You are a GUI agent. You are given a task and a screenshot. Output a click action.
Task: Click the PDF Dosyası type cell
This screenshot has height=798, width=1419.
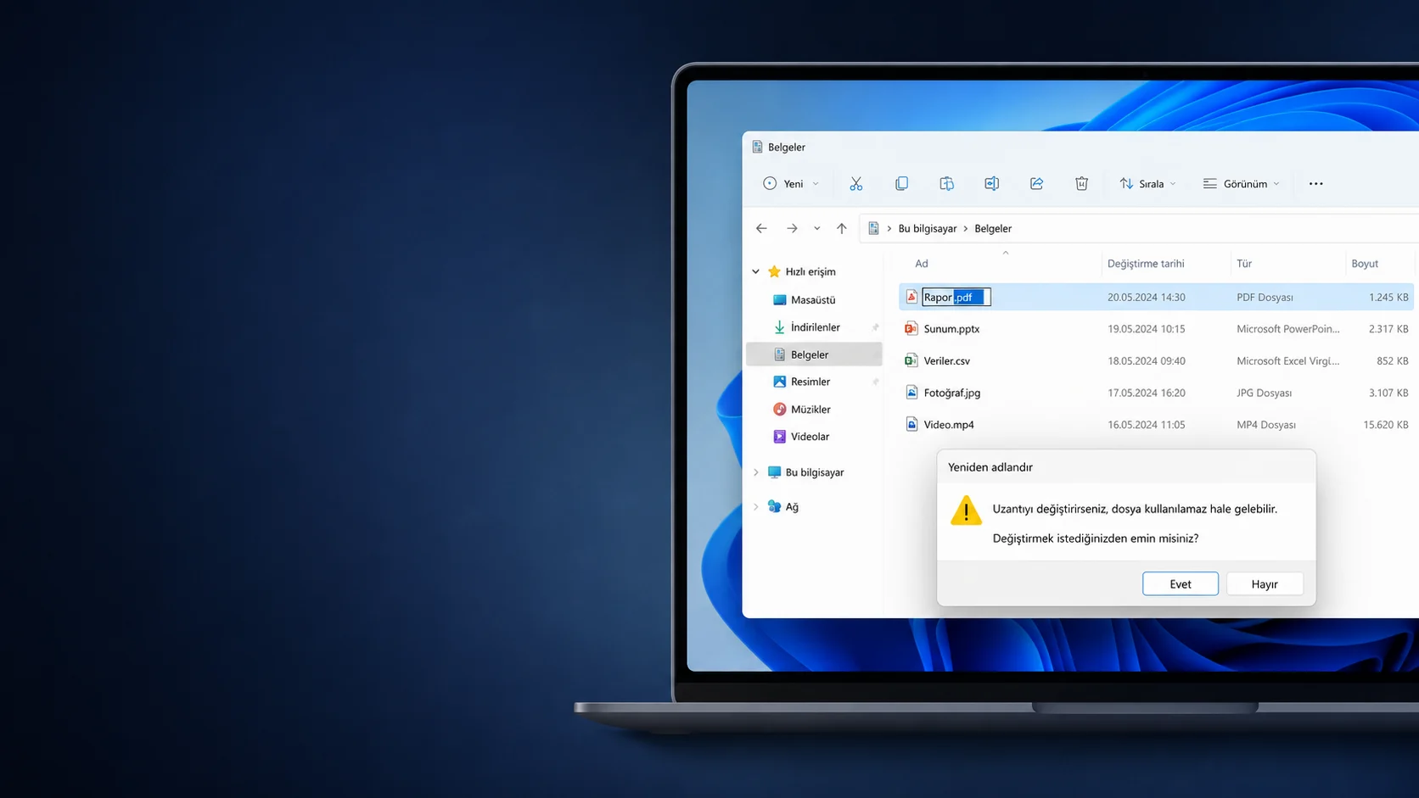[1265, 297]
